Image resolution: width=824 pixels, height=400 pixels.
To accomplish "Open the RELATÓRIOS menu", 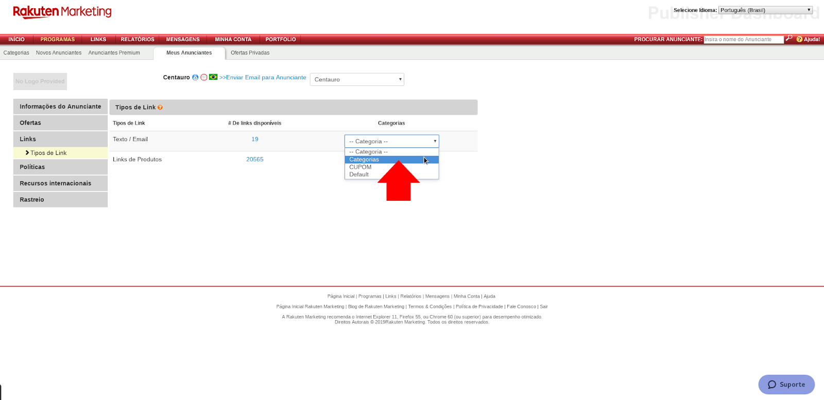I will (138, 39).
